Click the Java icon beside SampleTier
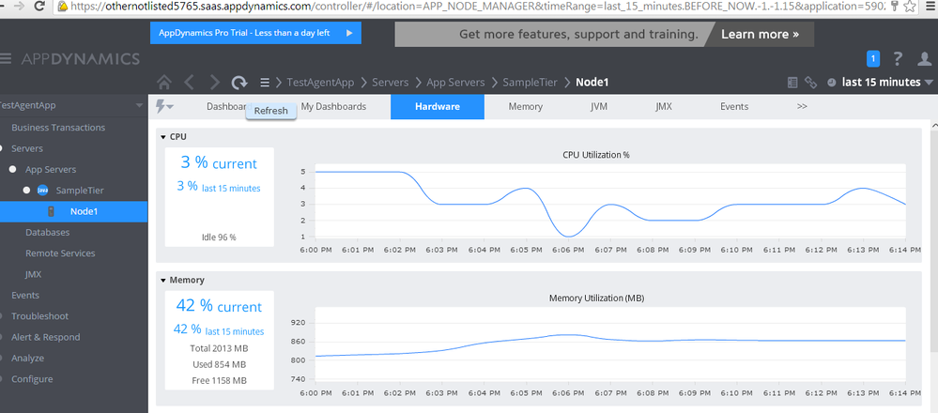This screenshot has width=938, height=413. click(42, 190)
